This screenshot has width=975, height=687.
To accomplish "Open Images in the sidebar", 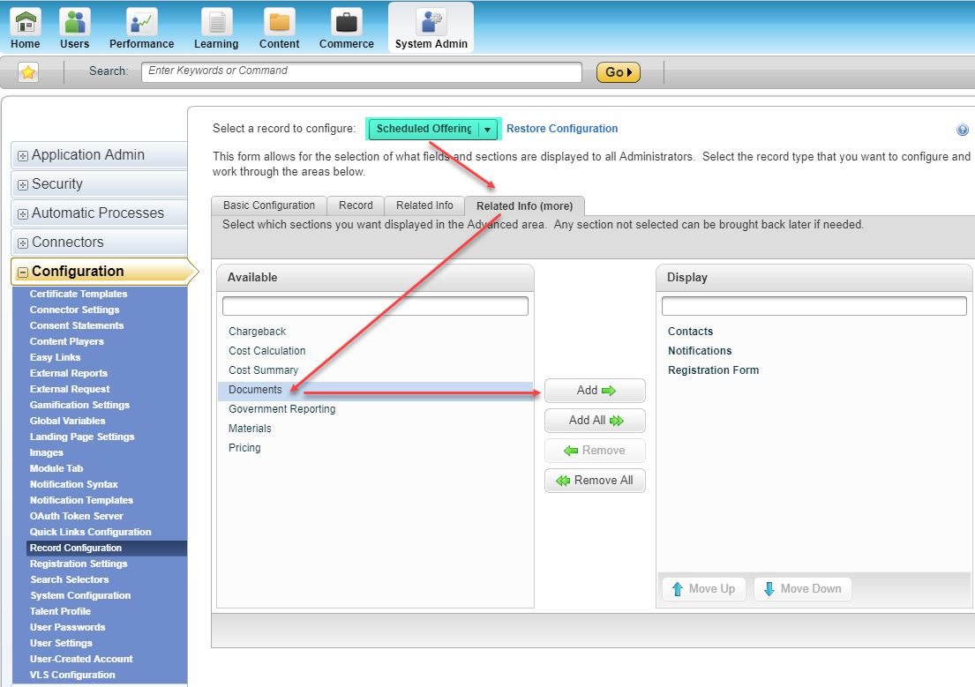I will tap(47, 452).
